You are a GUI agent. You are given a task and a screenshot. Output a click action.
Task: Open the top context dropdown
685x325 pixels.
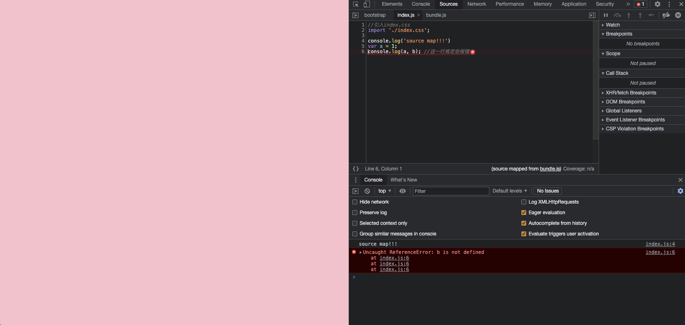[x=385, y=191]
